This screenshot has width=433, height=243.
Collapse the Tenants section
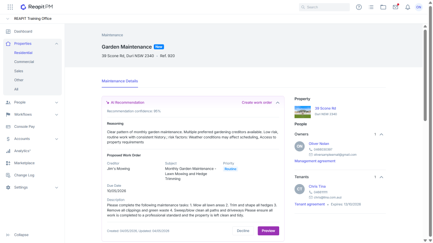click(x=382, y=177)
